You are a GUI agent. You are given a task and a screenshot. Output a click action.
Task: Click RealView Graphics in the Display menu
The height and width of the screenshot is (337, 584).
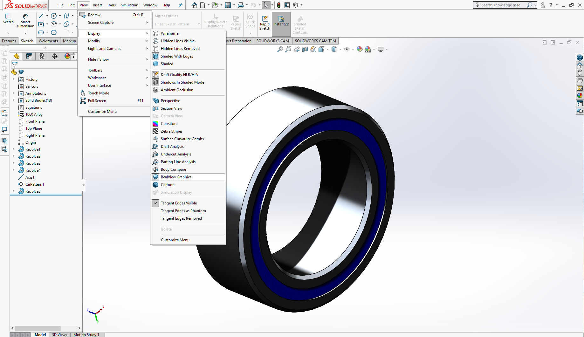tap(177, 177)
